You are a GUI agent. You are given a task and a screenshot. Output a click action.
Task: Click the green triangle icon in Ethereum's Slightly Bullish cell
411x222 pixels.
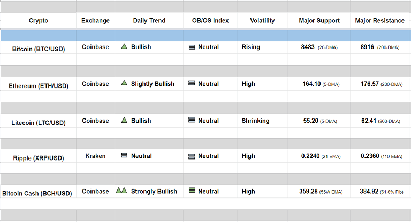click(x=124, y=83)
